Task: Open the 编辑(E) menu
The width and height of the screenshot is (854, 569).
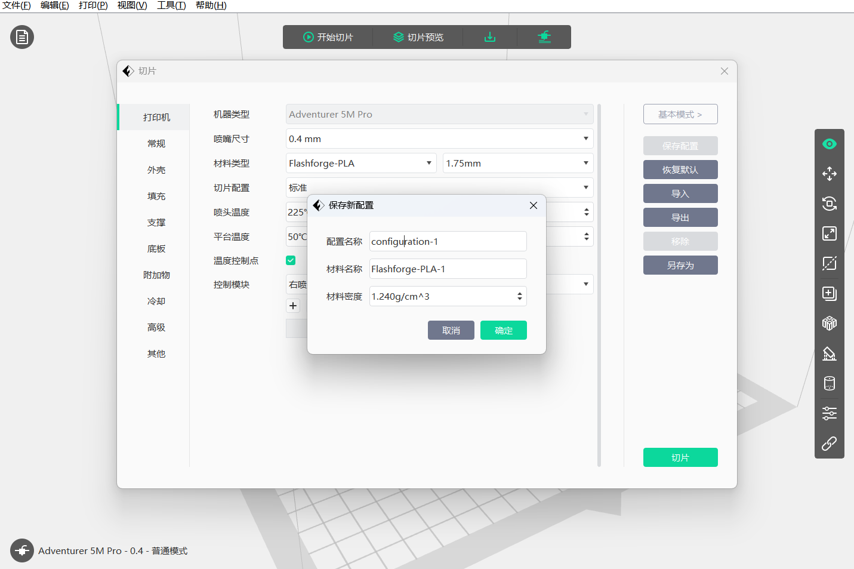Action: [x=55, y=5]
